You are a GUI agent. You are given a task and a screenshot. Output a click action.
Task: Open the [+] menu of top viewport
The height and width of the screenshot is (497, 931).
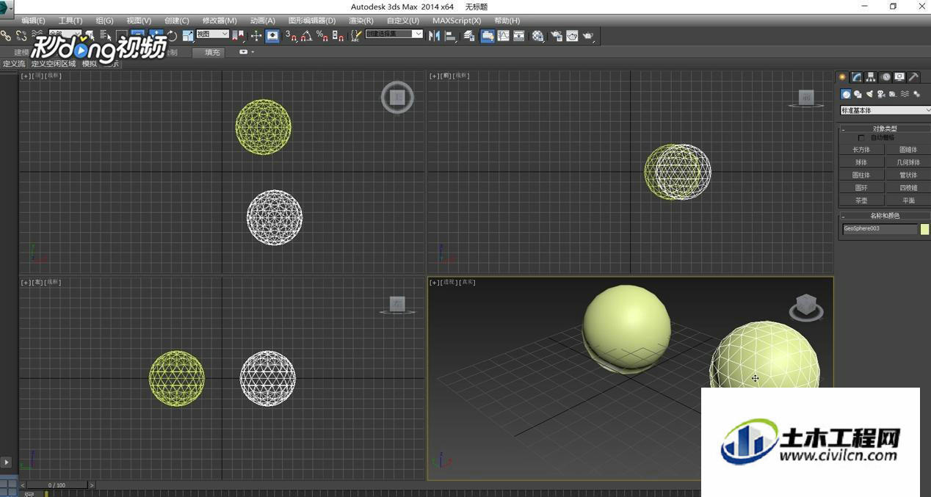(25, 76)
